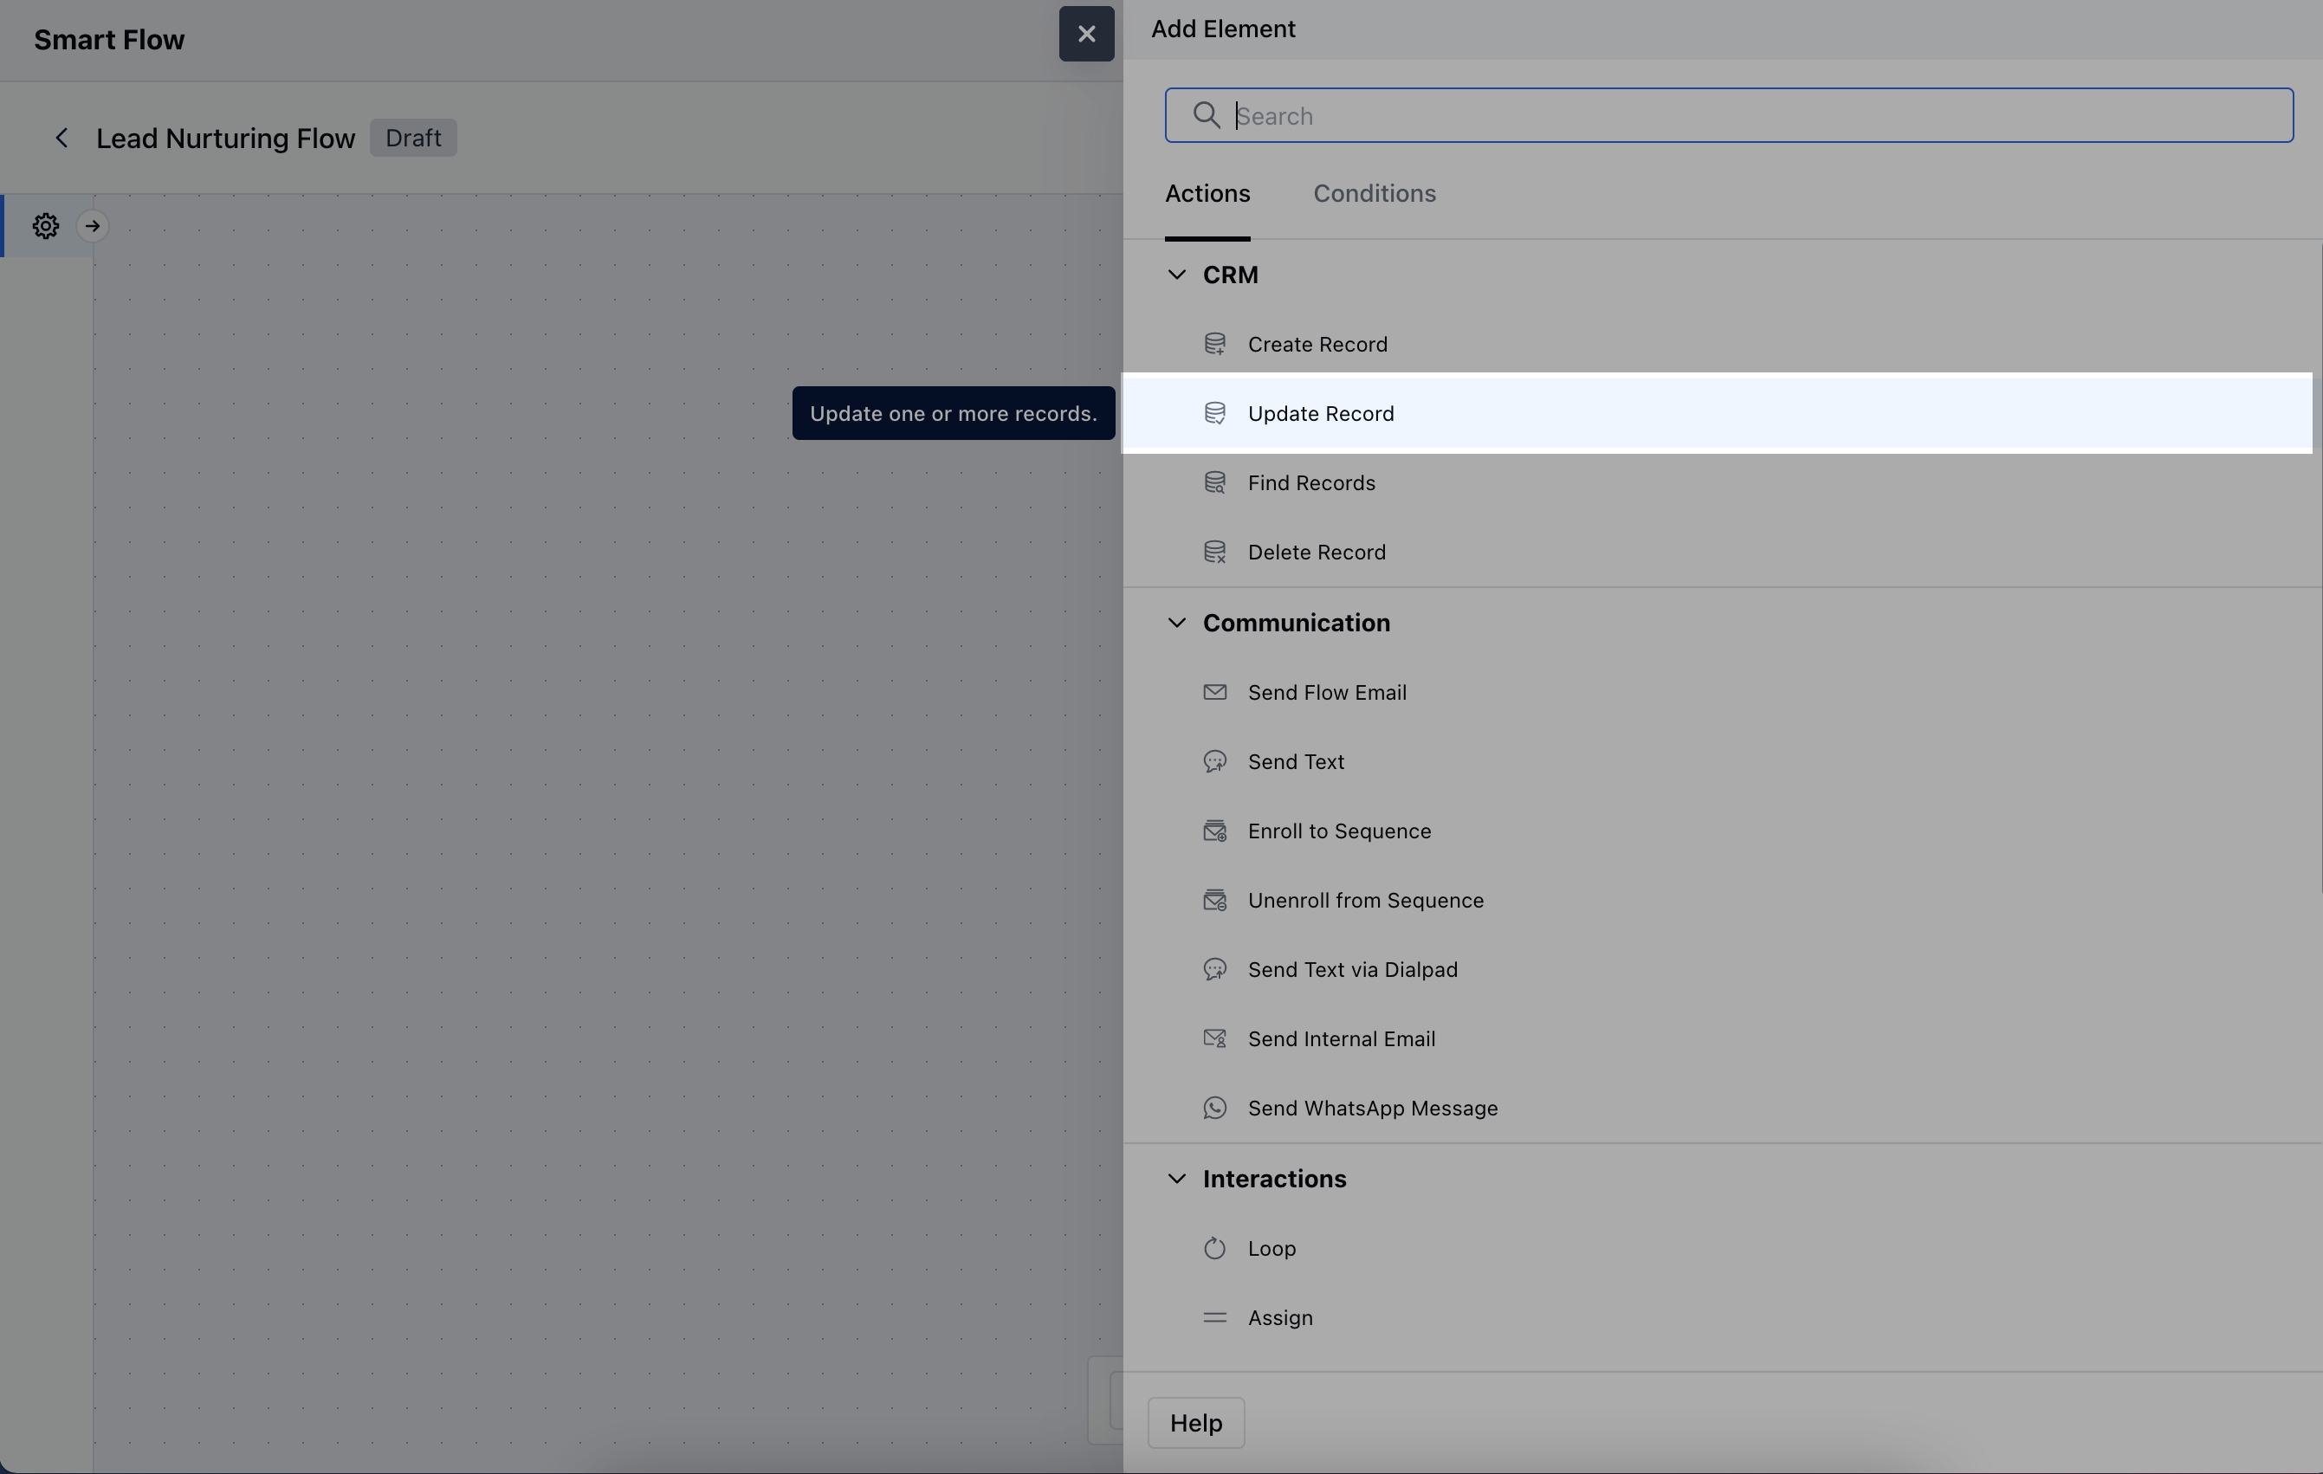Choose the Update Record action
Screen dimensions: 2323x1474
[x=1320, y=414]
